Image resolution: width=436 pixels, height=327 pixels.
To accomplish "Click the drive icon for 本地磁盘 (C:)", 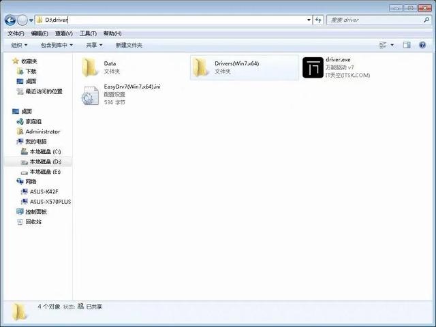I will coord(25,151).
